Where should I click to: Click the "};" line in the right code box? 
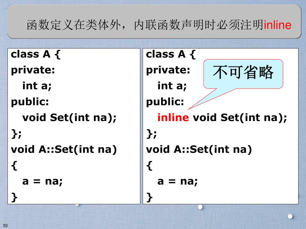click(151, 134)
